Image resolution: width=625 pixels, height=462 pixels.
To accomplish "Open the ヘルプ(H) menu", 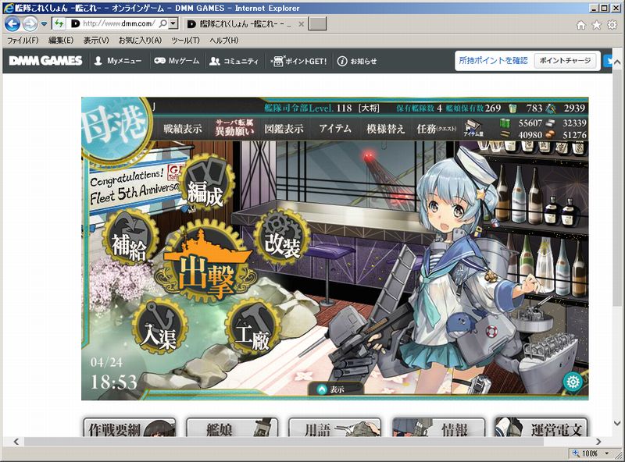I will coord(224,41).
